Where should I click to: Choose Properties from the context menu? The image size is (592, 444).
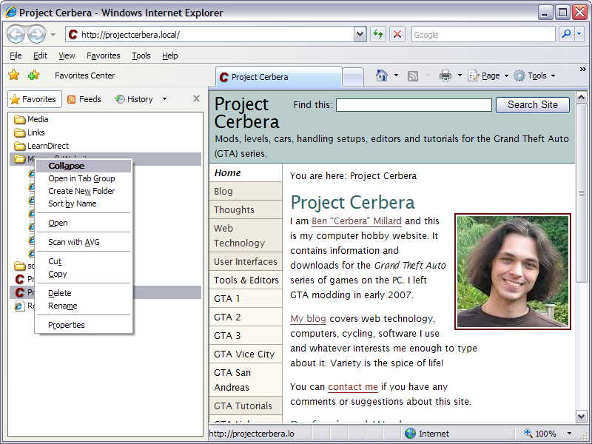point(67,325)
